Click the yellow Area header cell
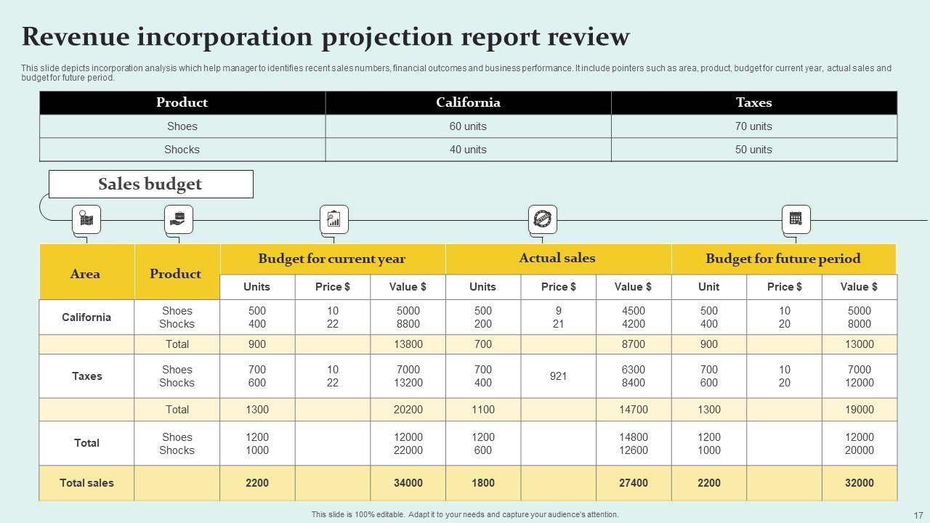930x523 pixels. 86,274
